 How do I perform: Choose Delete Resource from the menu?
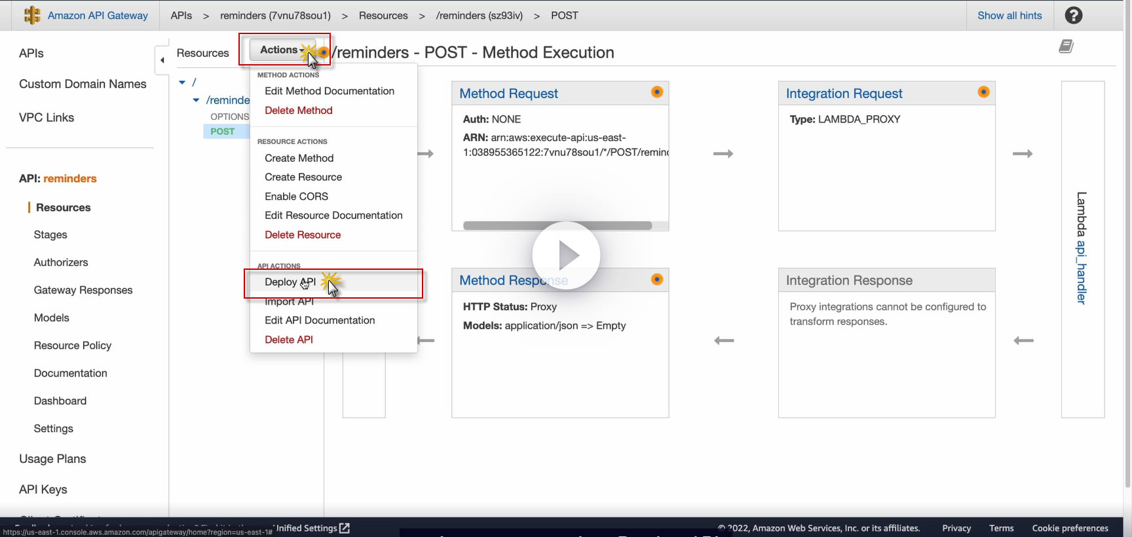point(303,235)
